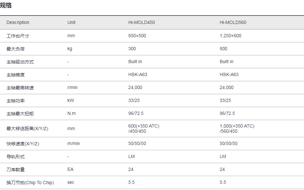Click the 换刀节拍(Chip To Chip) label

(30, 183)
